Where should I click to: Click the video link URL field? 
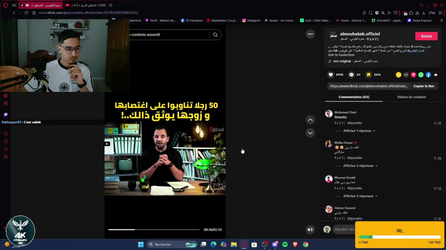369,86
